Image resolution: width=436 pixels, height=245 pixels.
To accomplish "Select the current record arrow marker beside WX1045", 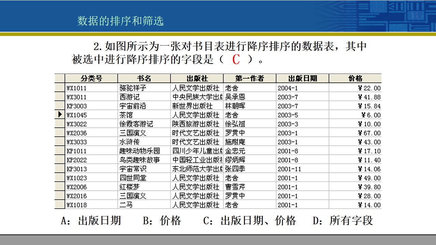I will click(60, 115).
